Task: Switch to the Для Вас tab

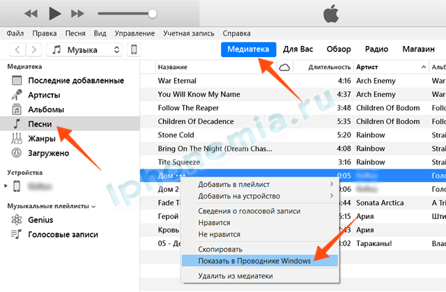Action: pos(298,49)
